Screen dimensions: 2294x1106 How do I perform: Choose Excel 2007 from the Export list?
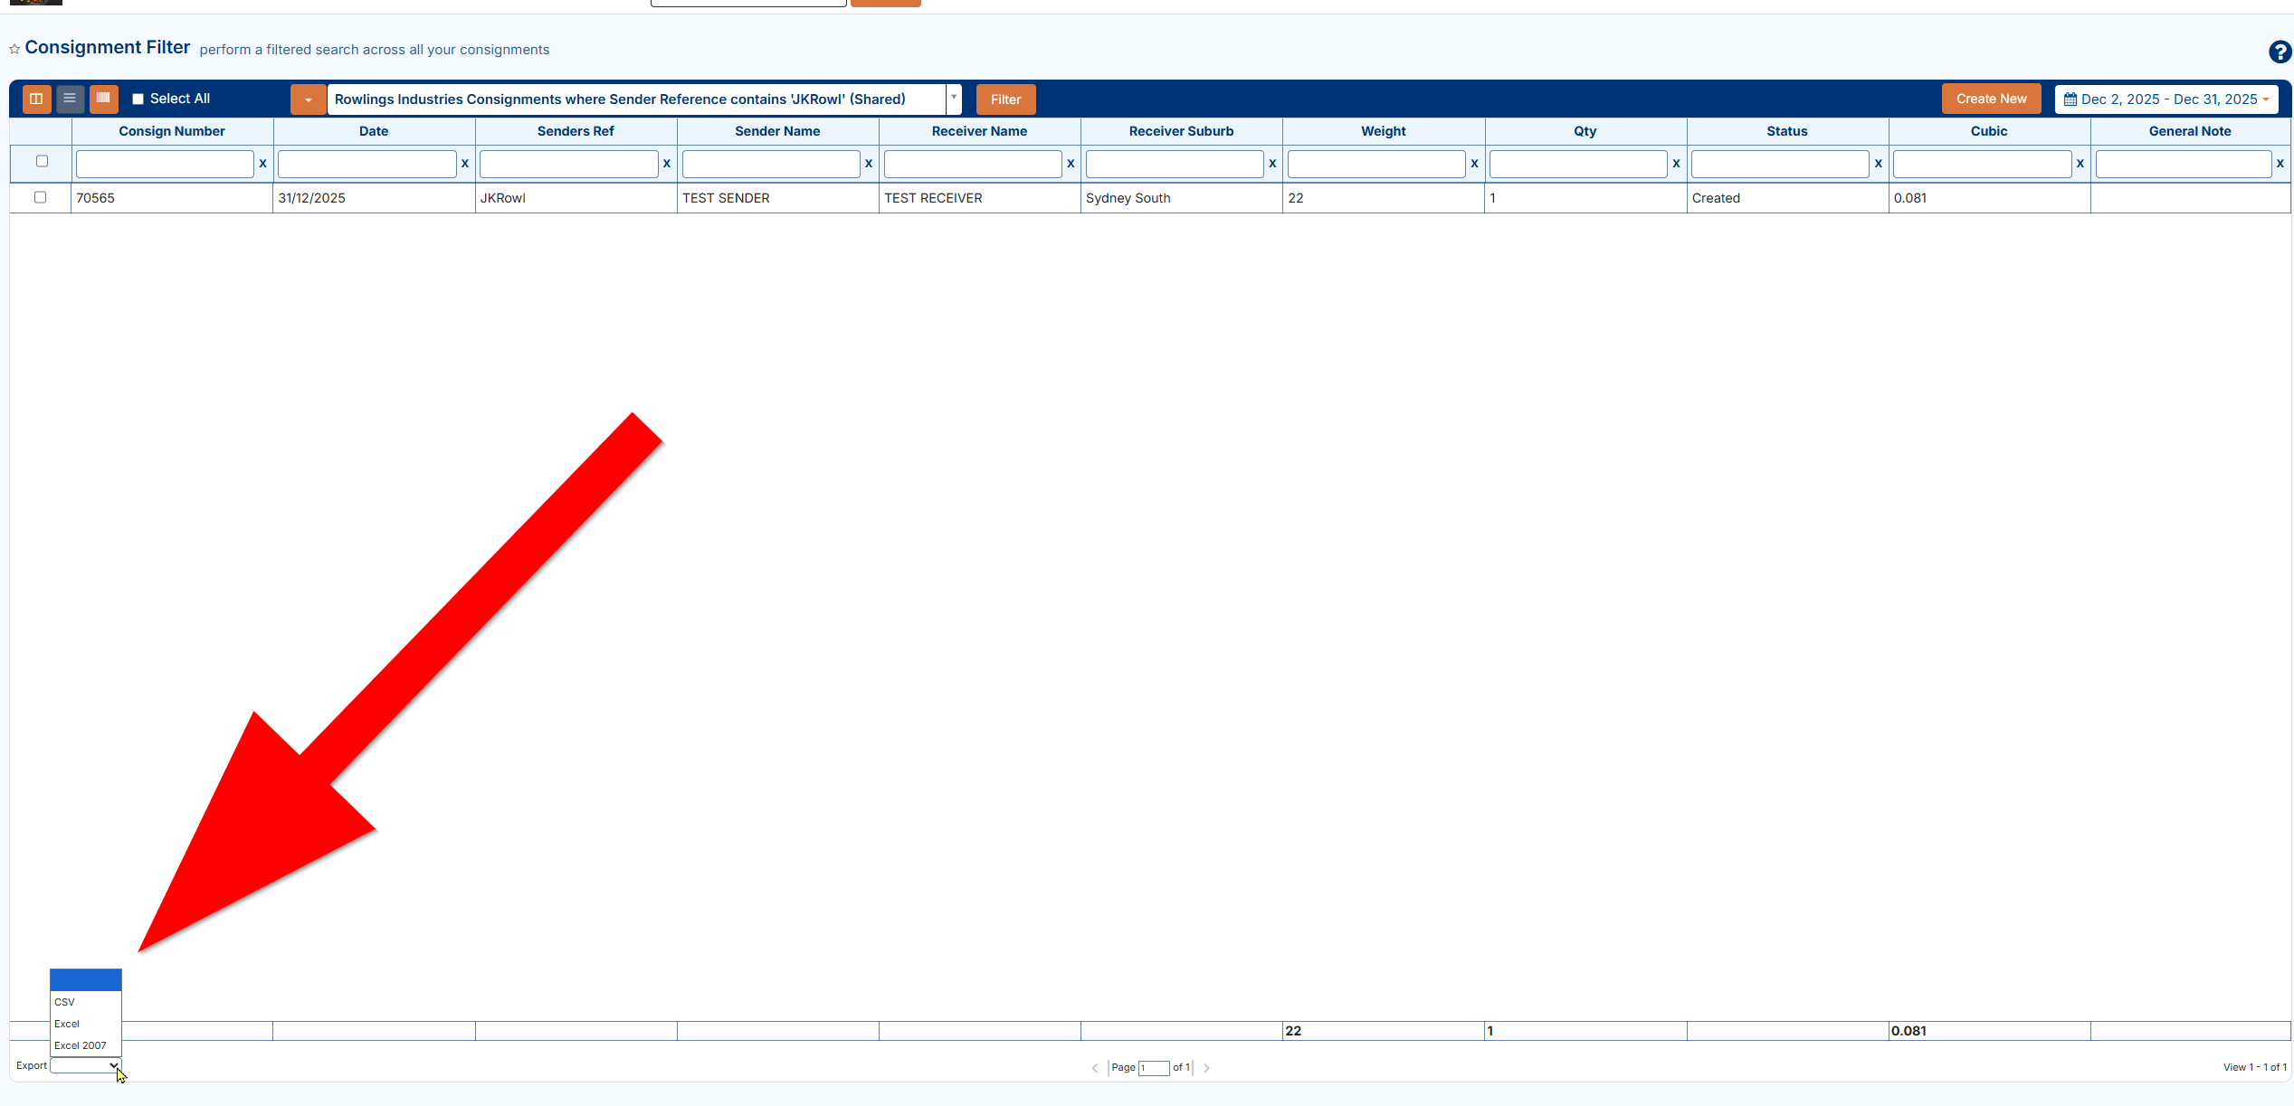click(81, 1045)
